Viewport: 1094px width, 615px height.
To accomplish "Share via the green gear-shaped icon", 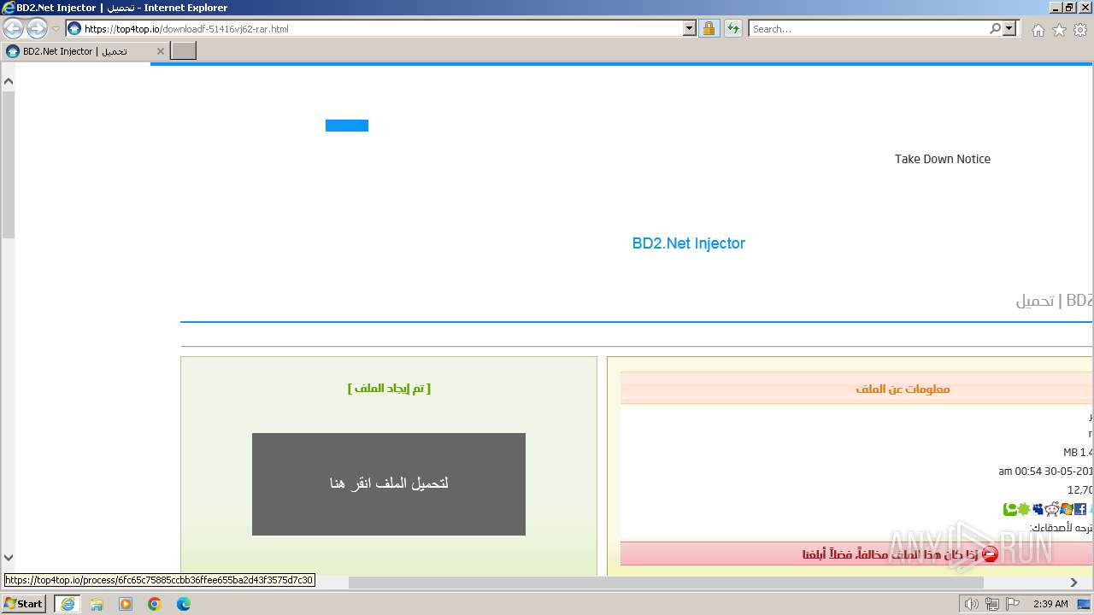I will 1024,509.
